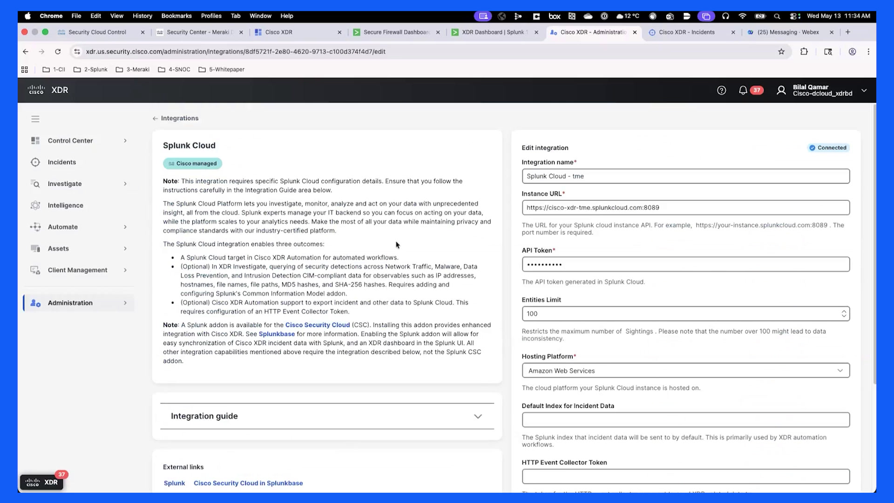Click the Automate workflow icon
894x503 pixels.
click(35, 227)
